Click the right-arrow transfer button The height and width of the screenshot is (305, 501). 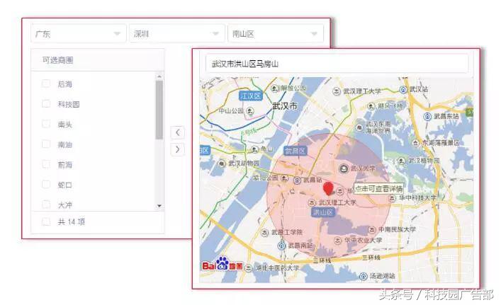tap(178, 149)
